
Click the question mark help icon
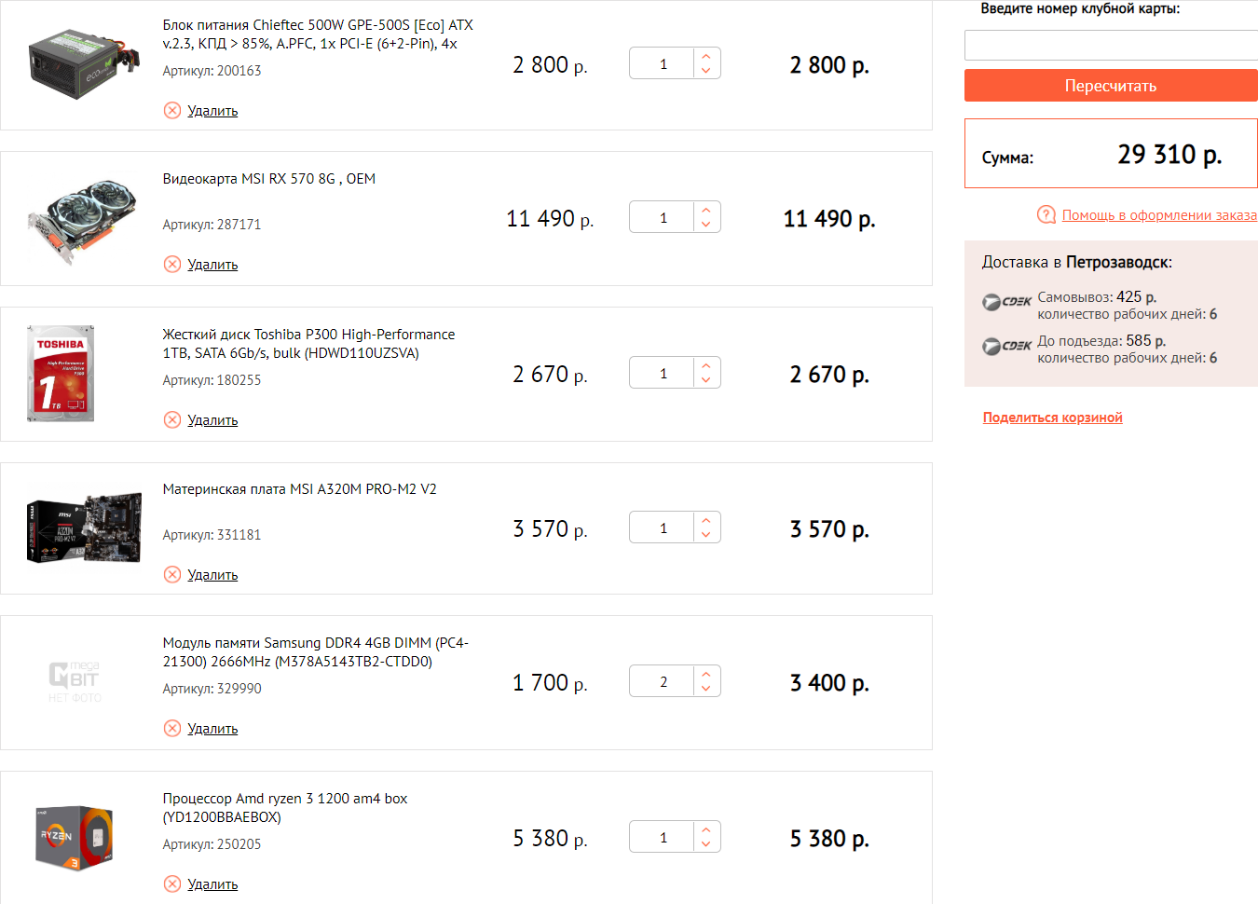[1046, 215]
